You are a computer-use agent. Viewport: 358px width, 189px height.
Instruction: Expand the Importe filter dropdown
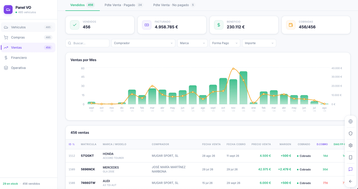[259, 43]
